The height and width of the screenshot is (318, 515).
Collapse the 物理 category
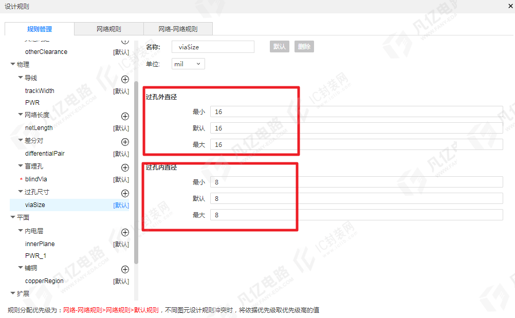point(13,64)
